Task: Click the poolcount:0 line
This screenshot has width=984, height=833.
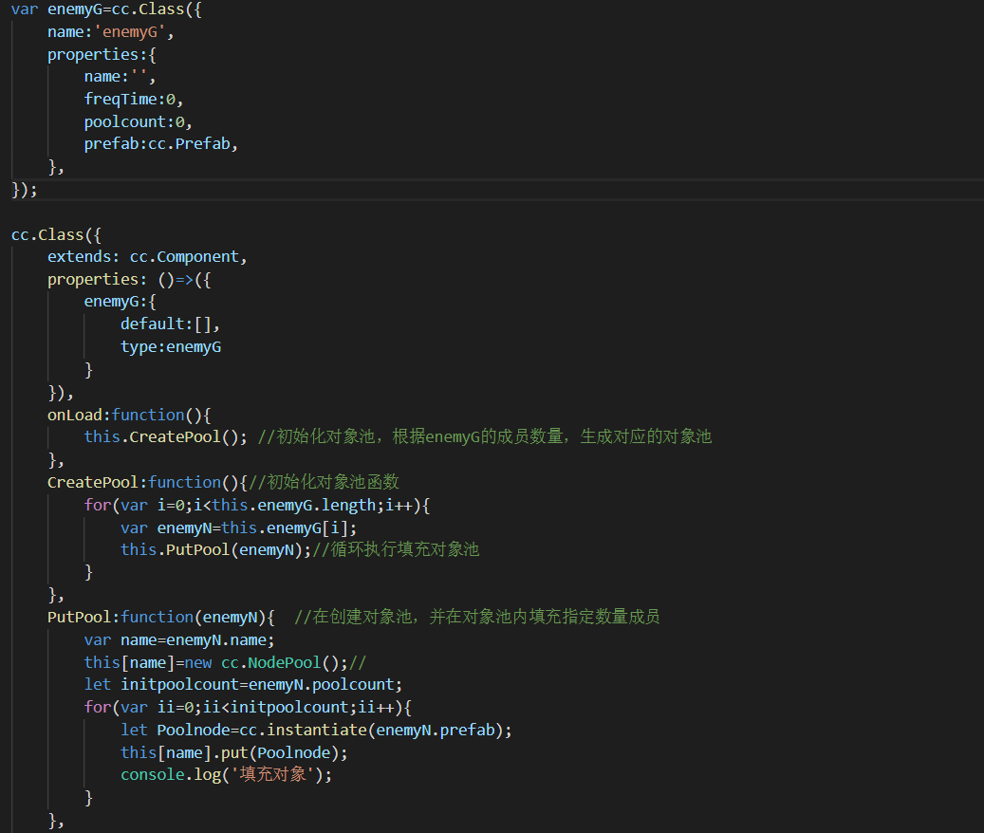Action: pos(138,121)
